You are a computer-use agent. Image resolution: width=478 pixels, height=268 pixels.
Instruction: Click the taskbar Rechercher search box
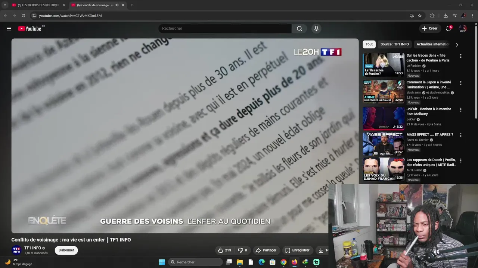point(195,262)
